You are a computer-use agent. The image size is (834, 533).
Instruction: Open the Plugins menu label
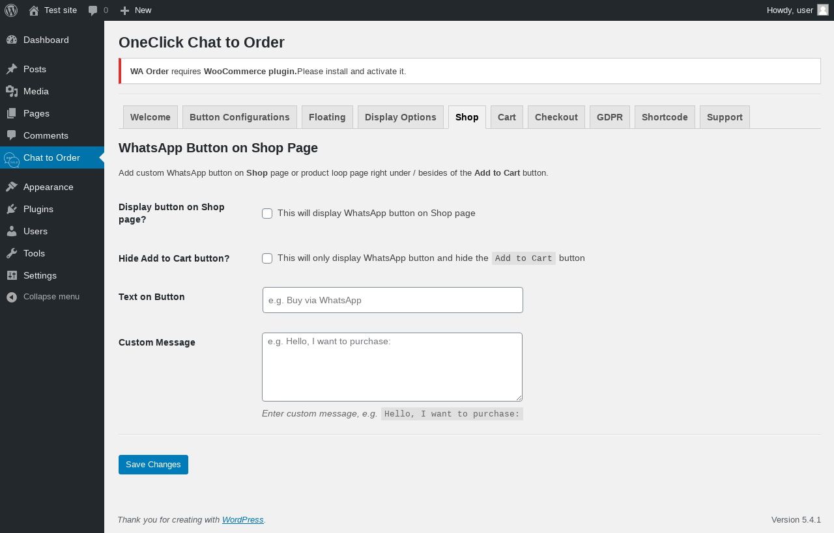[x=38, y=209]
